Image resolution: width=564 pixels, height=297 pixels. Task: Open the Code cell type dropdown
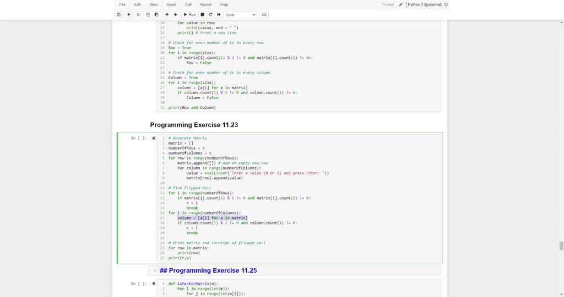click(x=241, y=15)
